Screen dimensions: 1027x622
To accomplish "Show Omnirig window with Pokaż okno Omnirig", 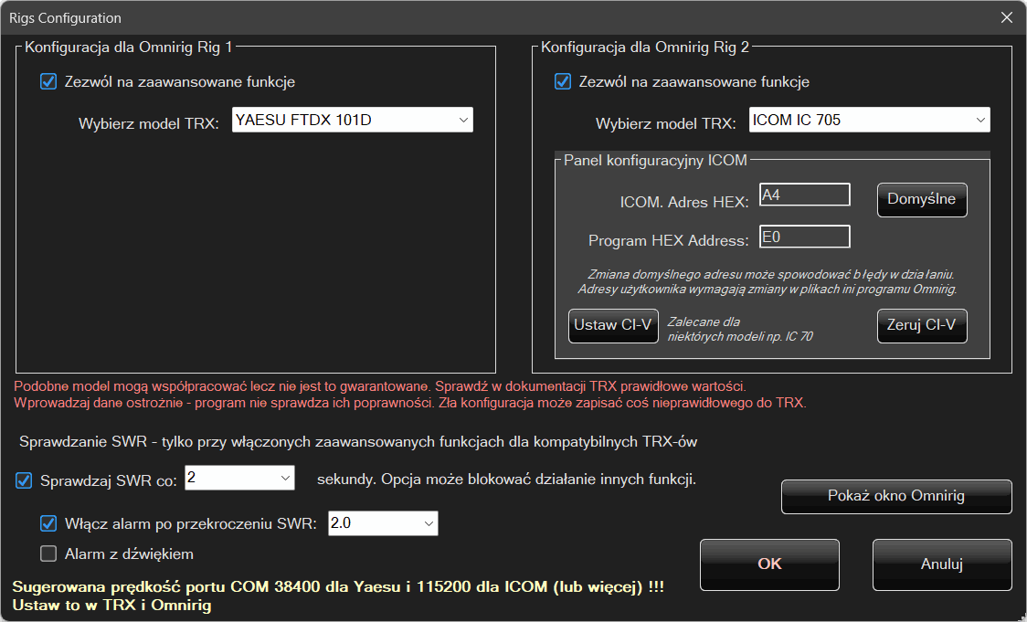I will coord(895,497).
